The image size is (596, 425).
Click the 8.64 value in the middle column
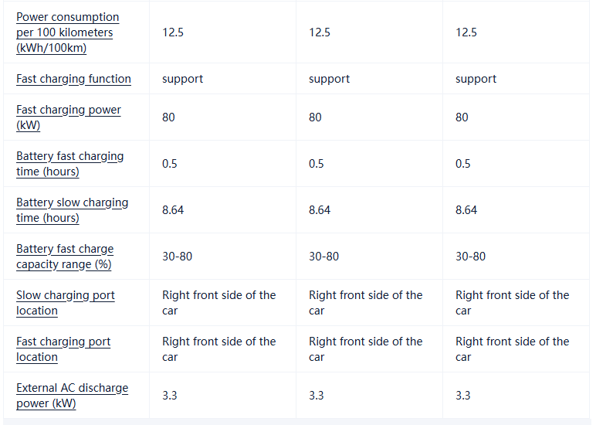tap(320, 210)
